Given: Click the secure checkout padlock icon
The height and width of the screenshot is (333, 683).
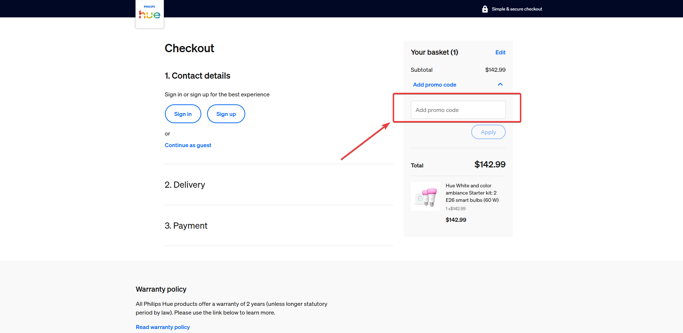Looking at the screenshot, I should (485, 9).
